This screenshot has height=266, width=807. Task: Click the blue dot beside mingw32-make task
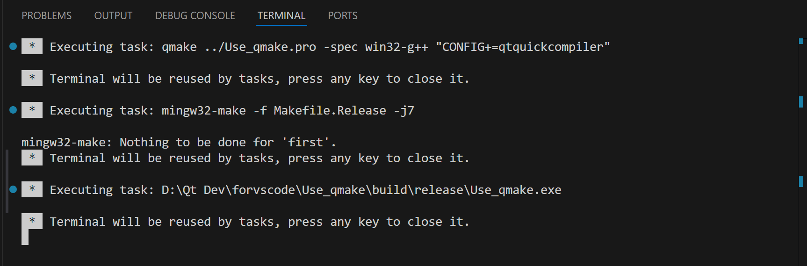pos(13,110)
